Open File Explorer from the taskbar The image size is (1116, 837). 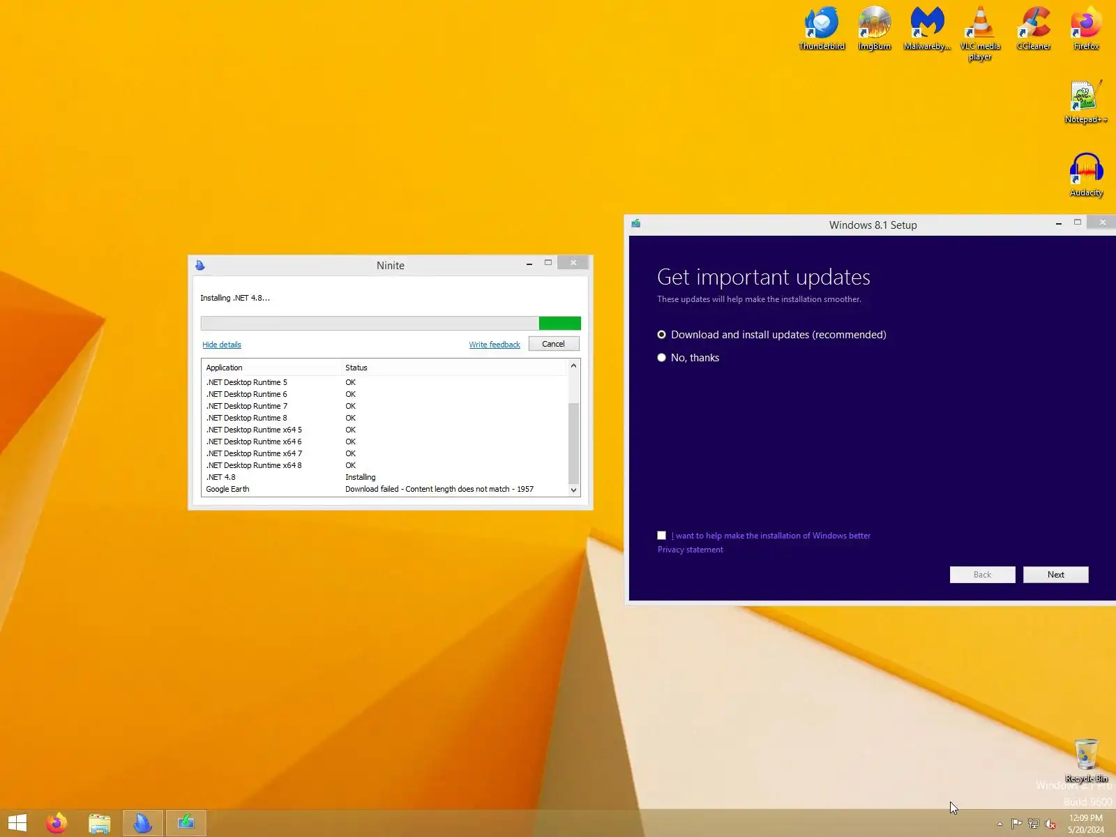pos(100,823)
